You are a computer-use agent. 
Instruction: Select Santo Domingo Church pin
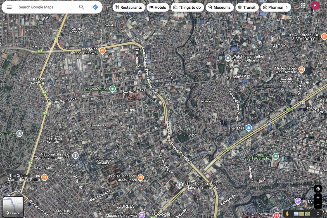179,185
